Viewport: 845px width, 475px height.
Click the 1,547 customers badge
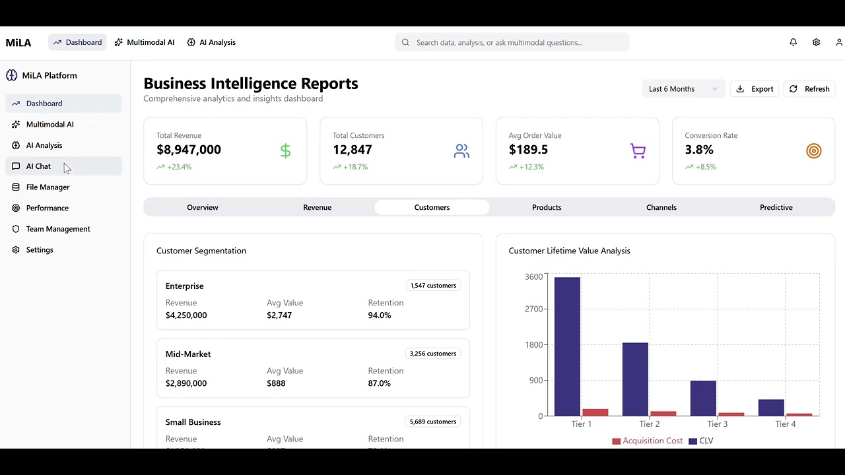433,286
